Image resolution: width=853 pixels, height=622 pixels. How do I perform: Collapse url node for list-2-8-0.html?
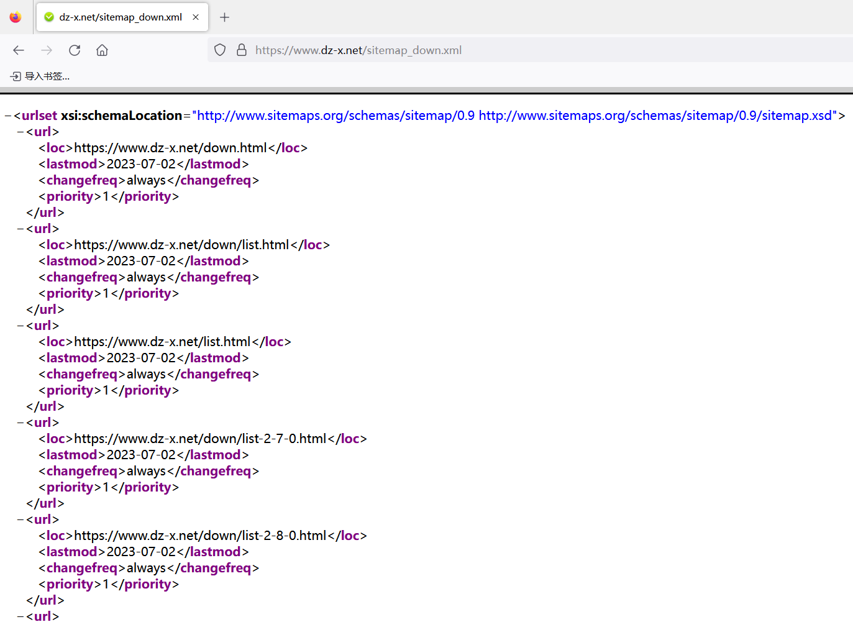pyautogui.click(x=21, y=519)
